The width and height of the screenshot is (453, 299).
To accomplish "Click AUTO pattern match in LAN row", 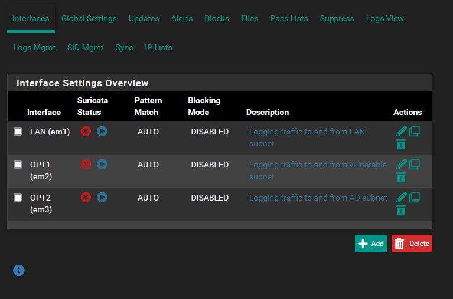I will (x=148, y=132).
